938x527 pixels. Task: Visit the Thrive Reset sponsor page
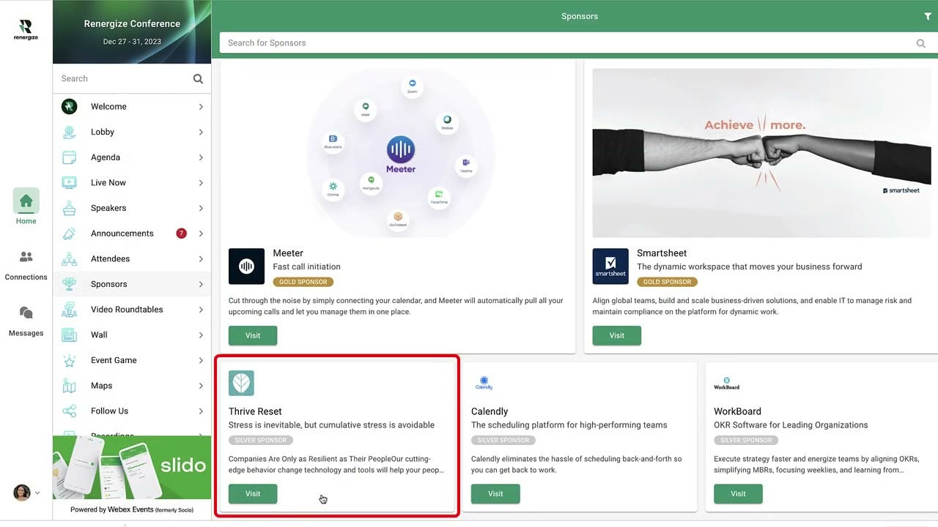(253, 494)
